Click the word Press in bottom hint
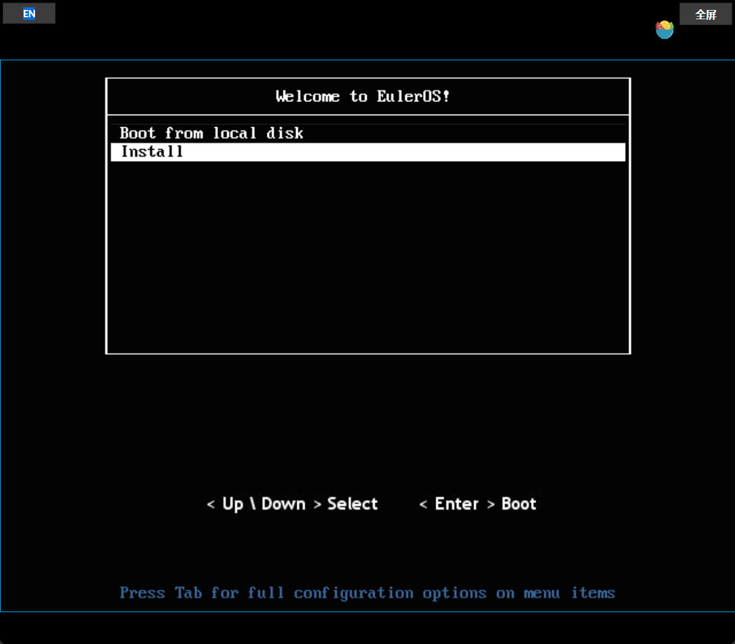This screenshot has height=644, width=735. click(x=142, y=593)
